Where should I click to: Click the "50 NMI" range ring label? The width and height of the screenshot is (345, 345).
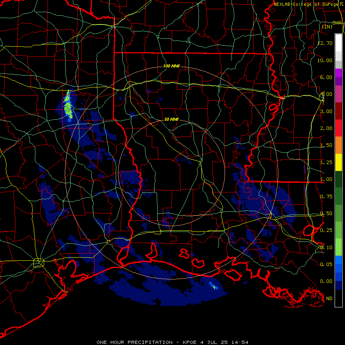[x=171, y=119]
